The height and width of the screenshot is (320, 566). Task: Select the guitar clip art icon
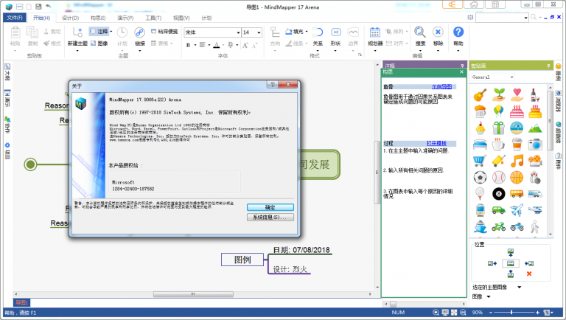[x=479, y=95]
